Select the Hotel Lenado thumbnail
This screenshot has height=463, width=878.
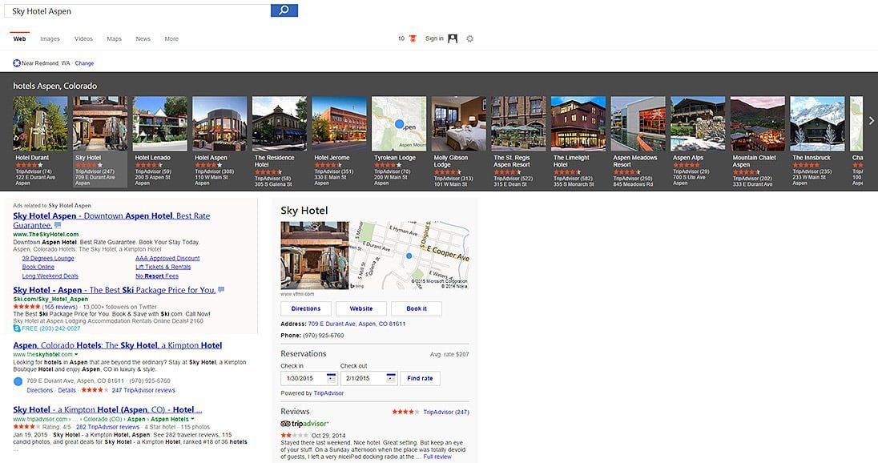coord(160,123)
